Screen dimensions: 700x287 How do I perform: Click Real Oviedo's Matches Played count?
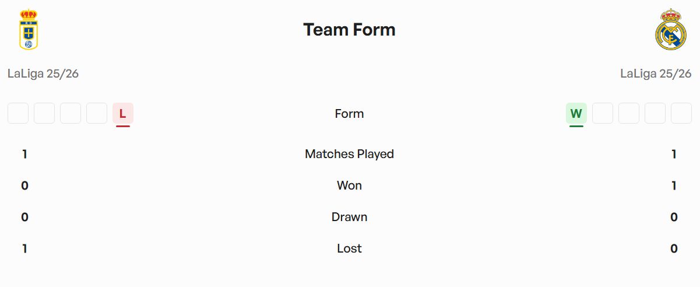(24, 154)
